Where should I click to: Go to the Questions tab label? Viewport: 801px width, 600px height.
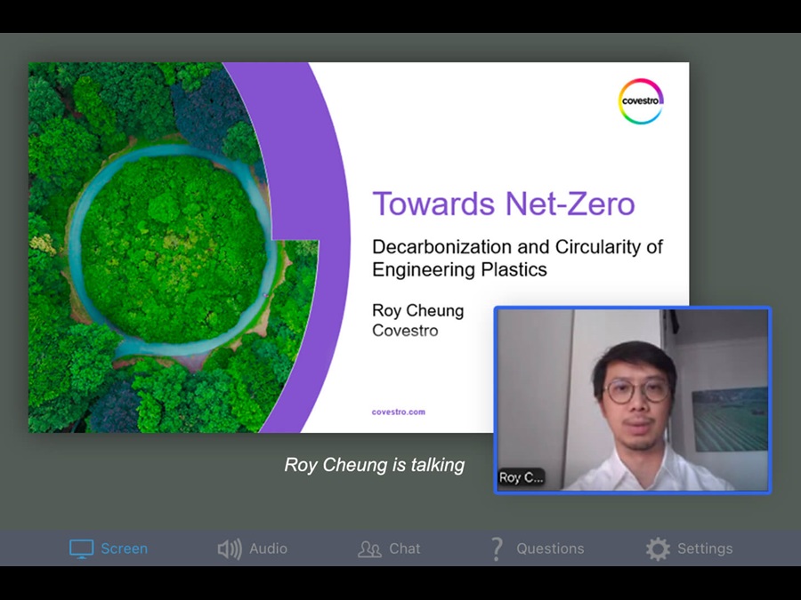click(x=550, y=548)
